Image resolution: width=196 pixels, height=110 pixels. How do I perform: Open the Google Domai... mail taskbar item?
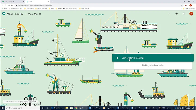(109, 108)
